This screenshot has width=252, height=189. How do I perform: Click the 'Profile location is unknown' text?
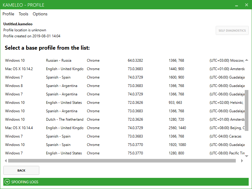click(x=25, y=30)
